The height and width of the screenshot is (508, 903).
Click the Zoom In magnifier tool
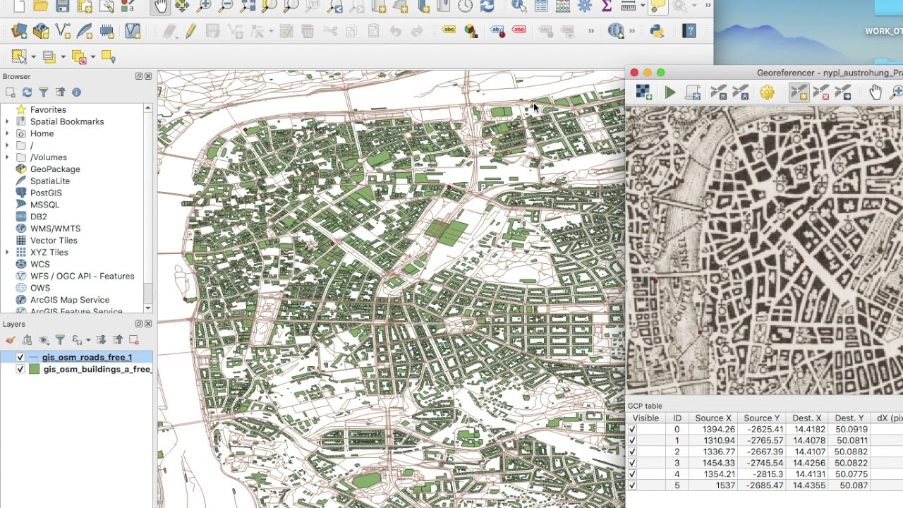pos(204,6)
